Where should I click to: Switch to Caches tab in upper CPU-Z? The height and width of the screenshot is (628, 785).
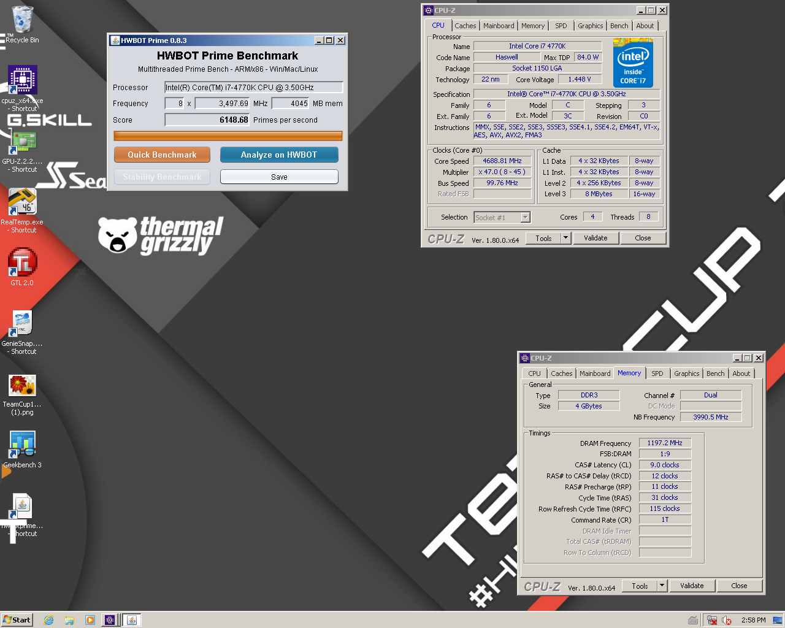coord(465,26)
